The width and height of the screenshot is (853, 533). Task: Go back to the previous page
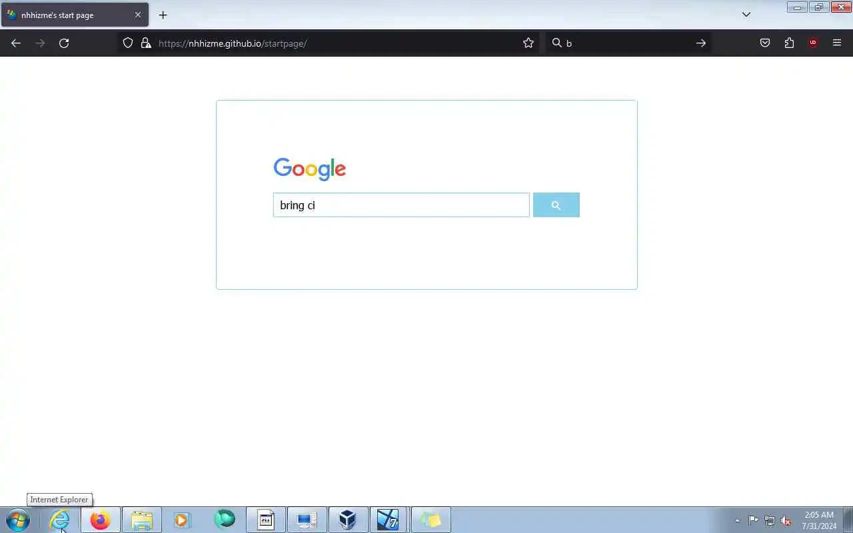[16, 43]
